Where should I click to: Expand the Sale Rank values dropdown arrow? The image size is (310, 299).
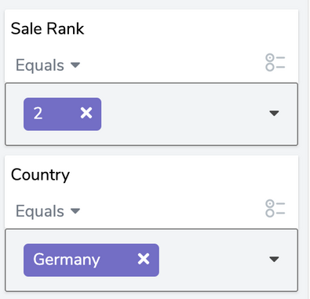click(x=274, y=113)
